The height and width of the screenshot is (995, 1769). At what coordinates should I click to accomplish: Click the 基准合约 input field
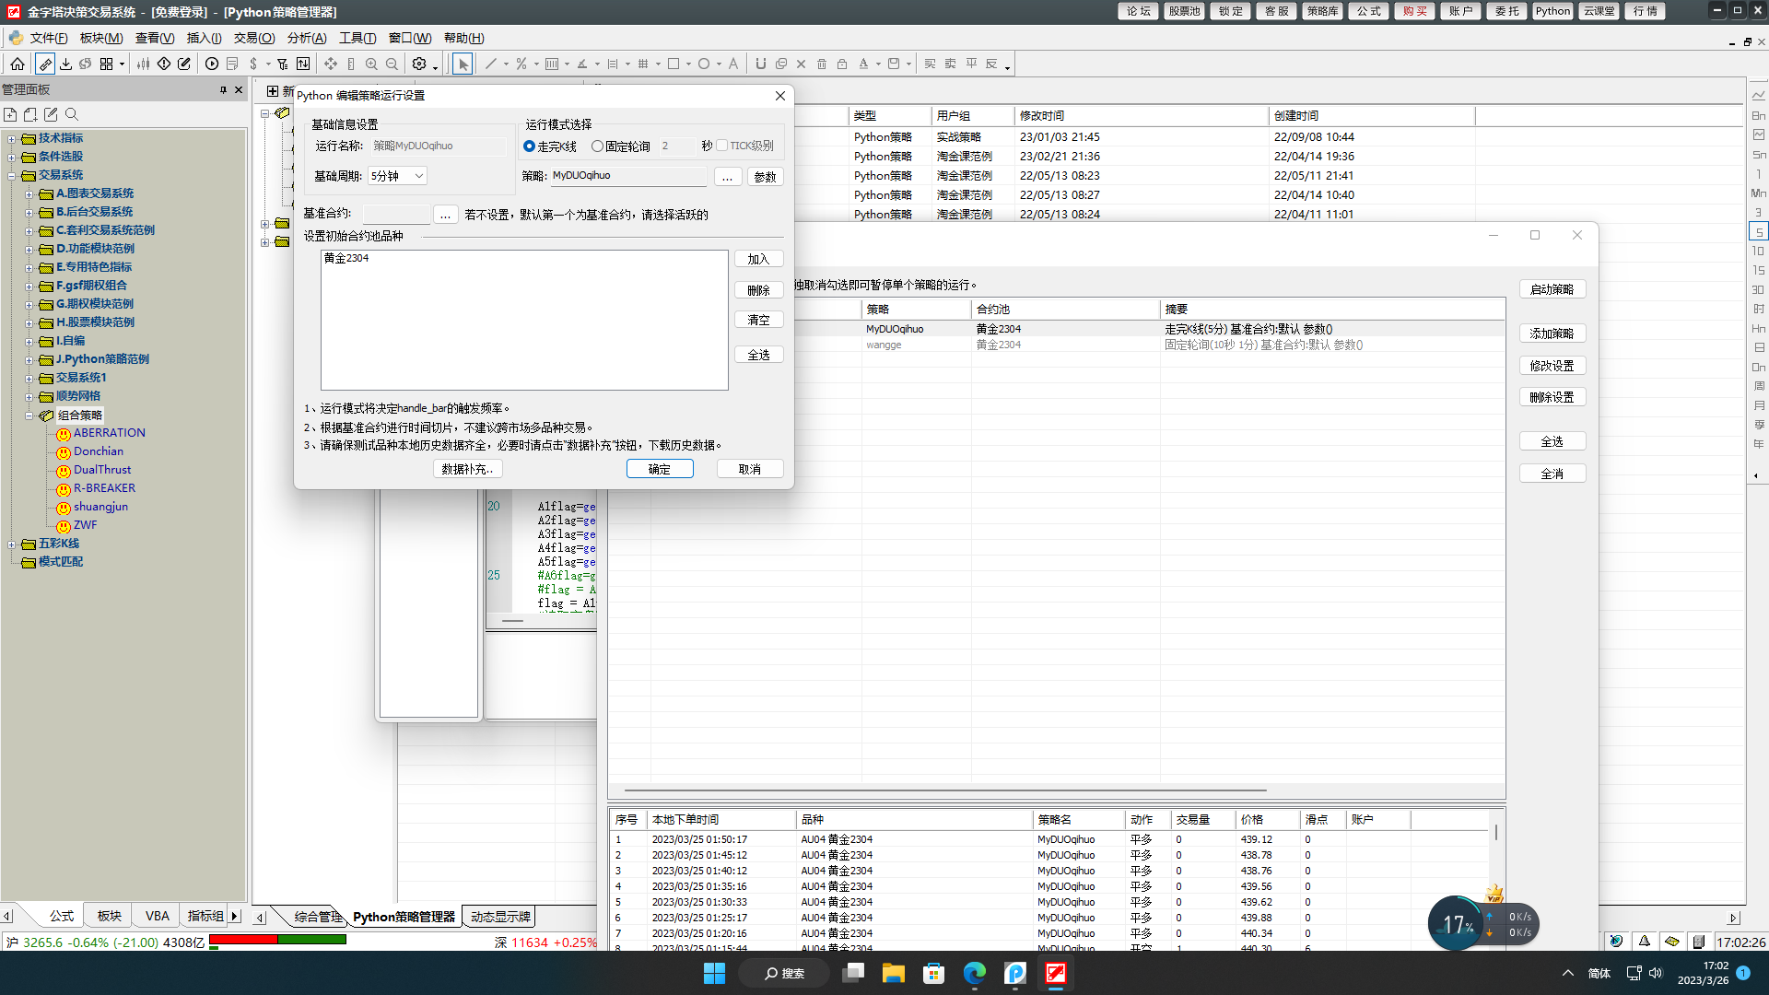pos(396,214)
